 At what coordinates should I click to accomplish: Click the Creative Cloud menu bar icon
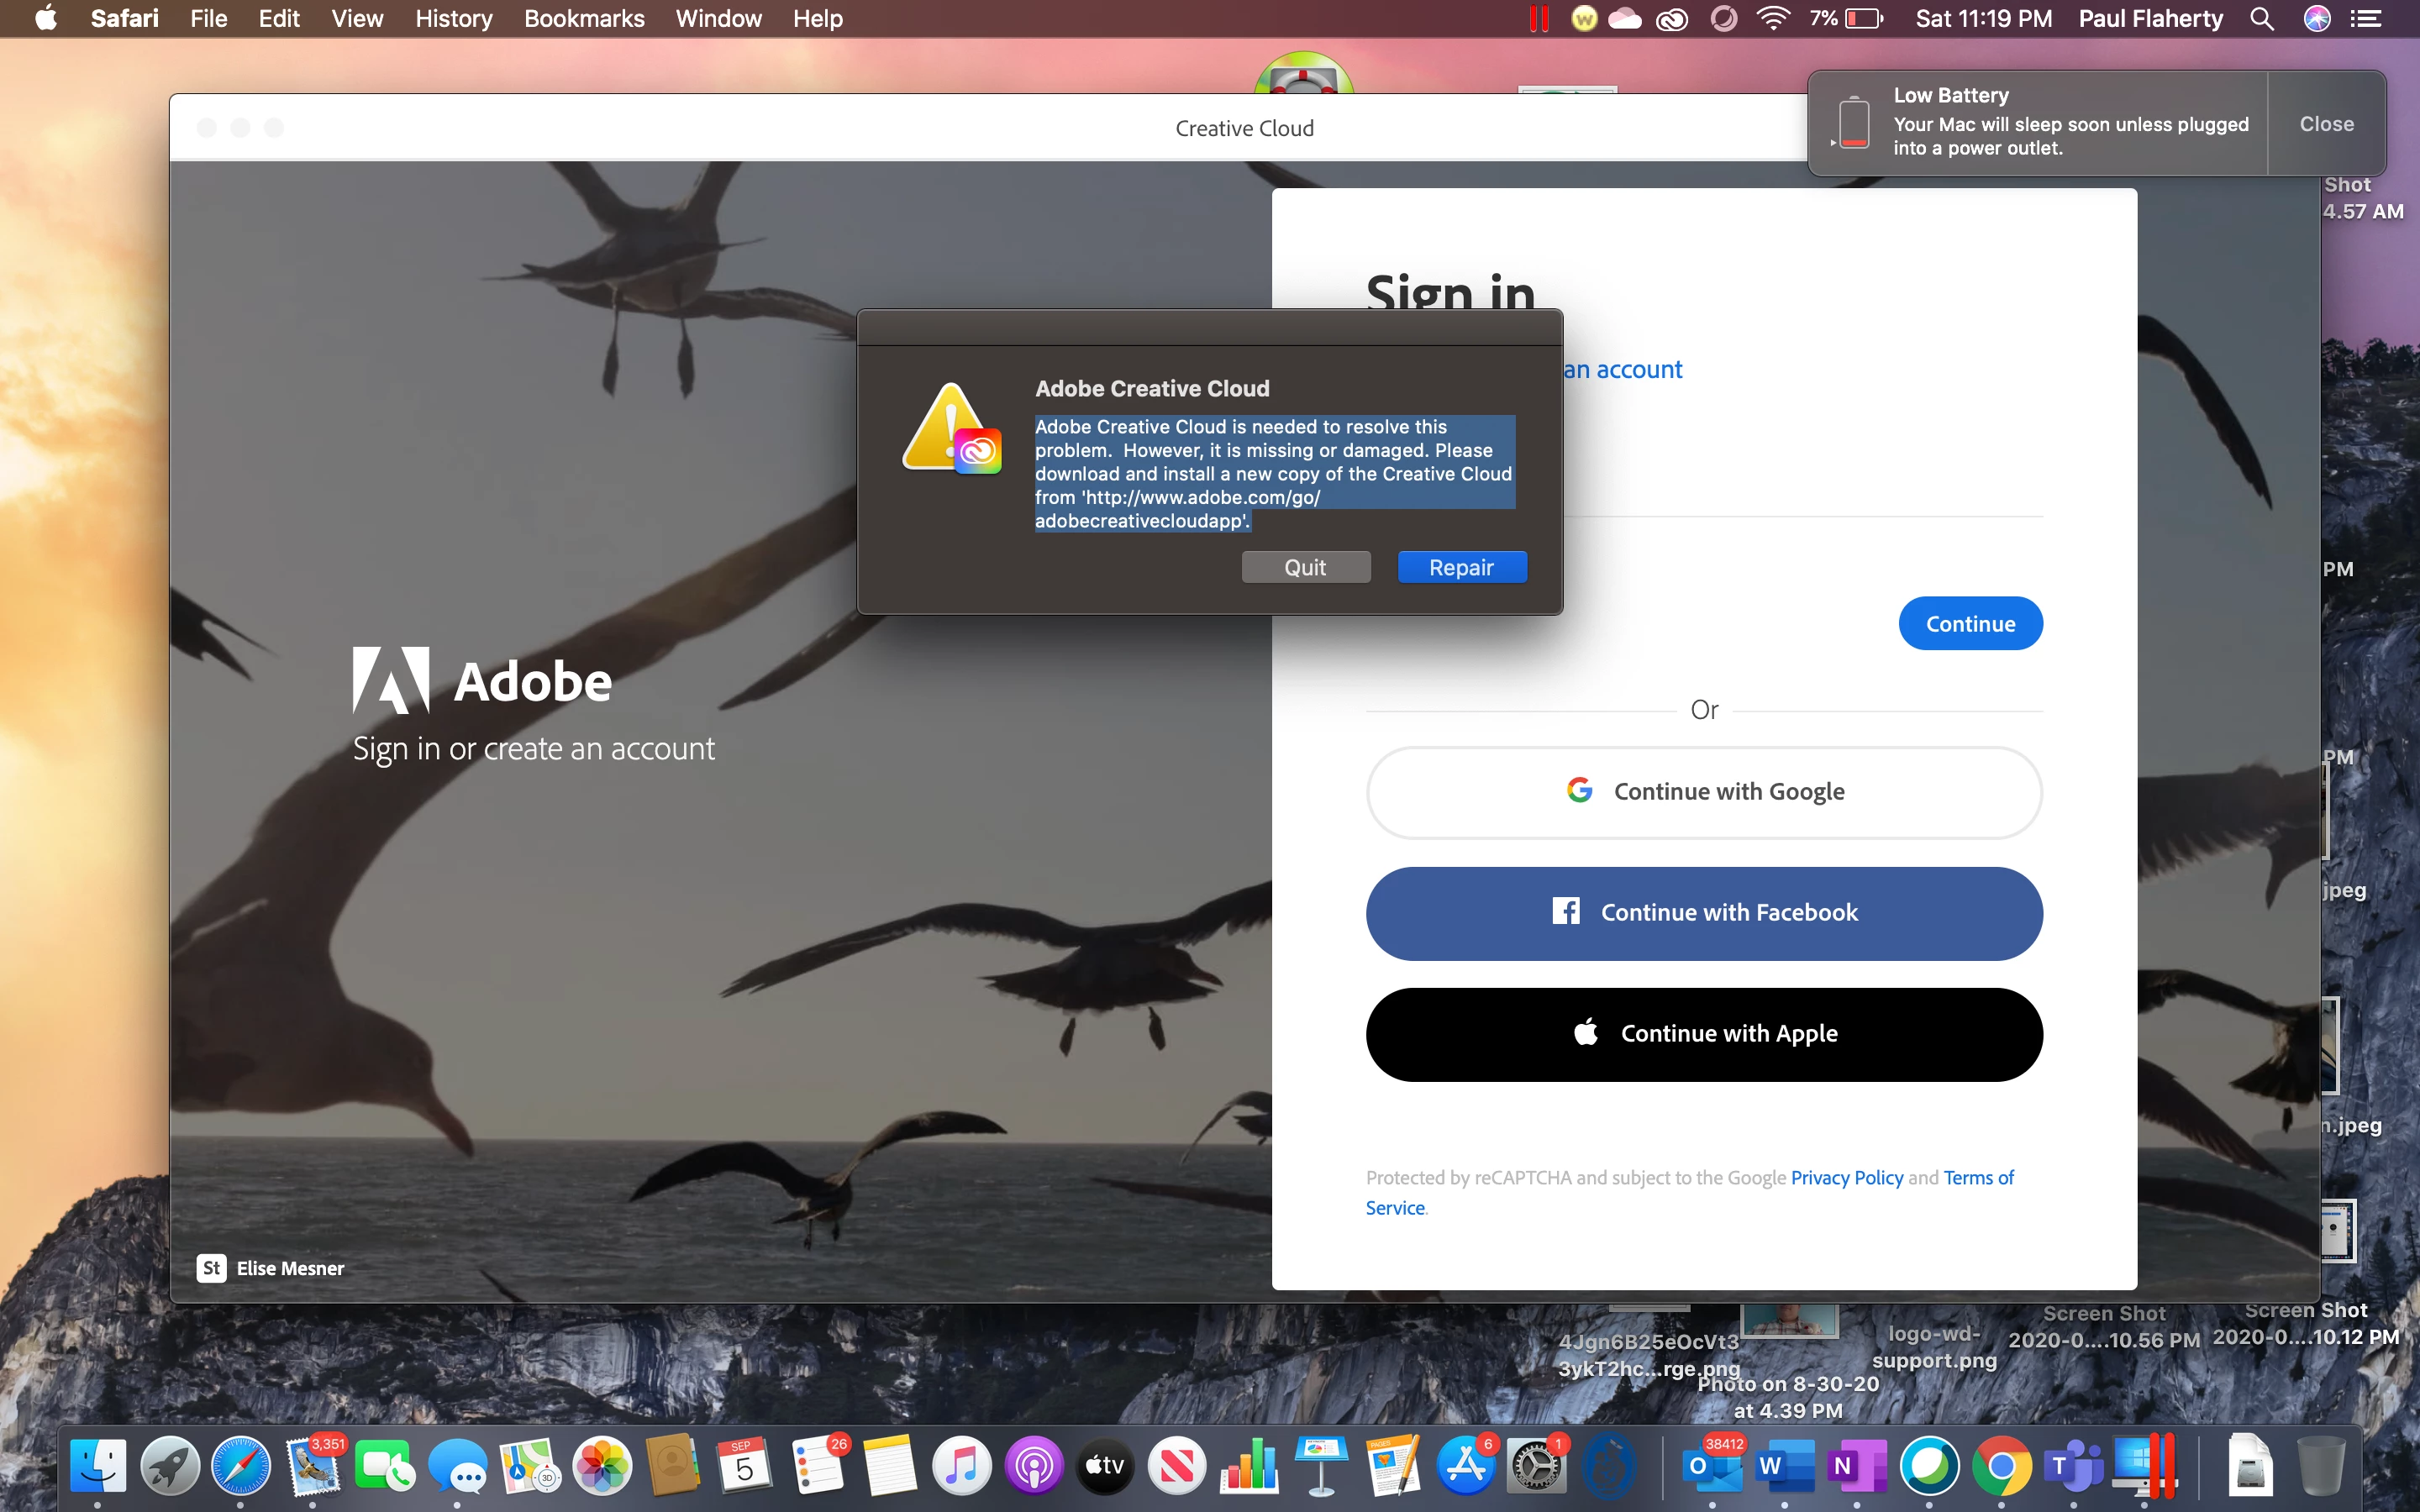pyautogui.click(x=1672, y=18)
